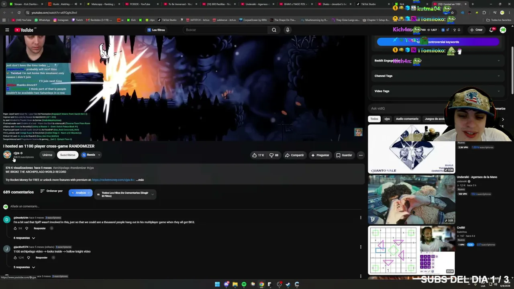The image size is (514, 289).
Task: Open Steam from the taskbar
Action: (x=288, y=284)
